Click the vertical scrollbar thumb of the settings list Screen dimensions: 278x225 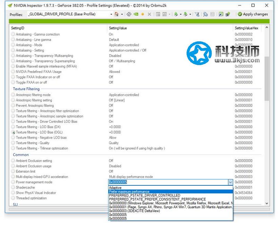click(x=267, y=79)
